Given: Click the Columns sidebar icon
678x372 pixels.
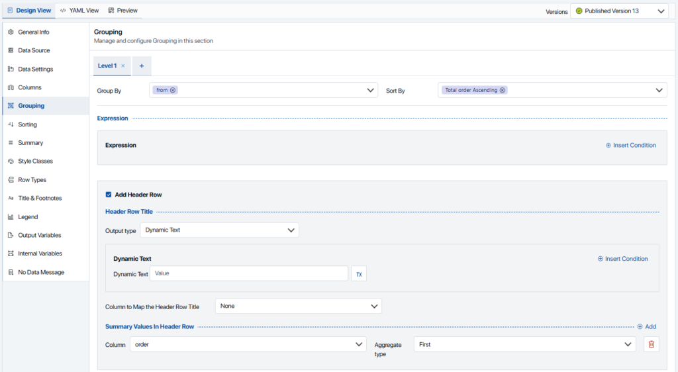Looking at the screenshot, I should [11, 87].
